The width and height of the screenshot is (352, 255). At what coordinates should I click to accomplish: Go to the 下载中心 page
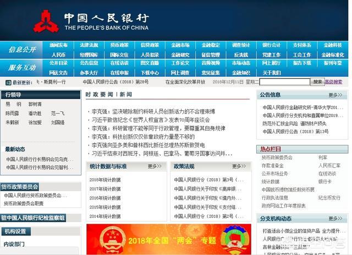click(x=150, y=73)
